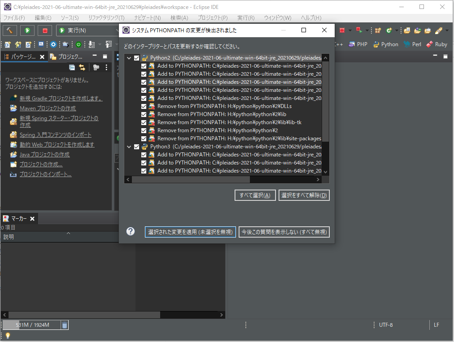This screenshot has height=342, width=454.
Task: Click 今後この質問を表示しない button
Action: coord(284,232)
